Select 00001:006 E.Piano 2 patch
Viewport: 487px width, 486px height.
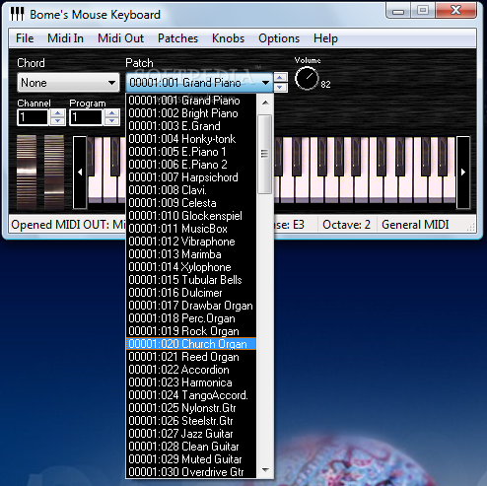191,165
